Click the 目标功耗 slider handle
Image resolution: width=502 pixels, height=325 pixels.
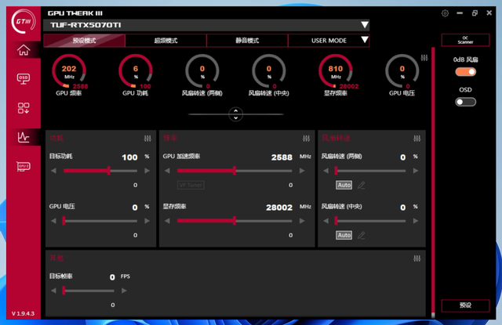[109, 171]
